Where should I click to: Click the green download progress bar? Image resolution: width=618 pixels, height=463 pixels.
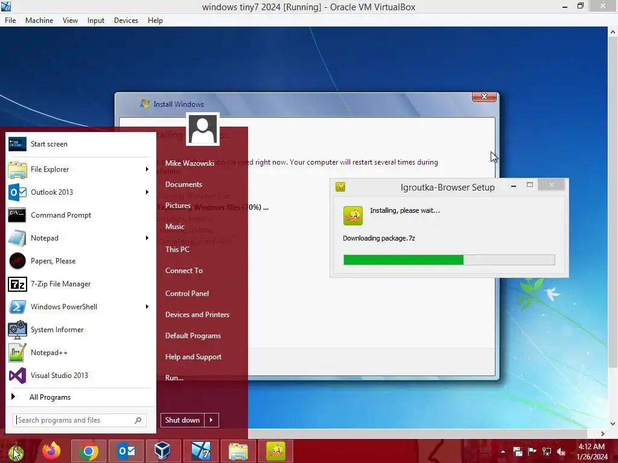[449, 260]
